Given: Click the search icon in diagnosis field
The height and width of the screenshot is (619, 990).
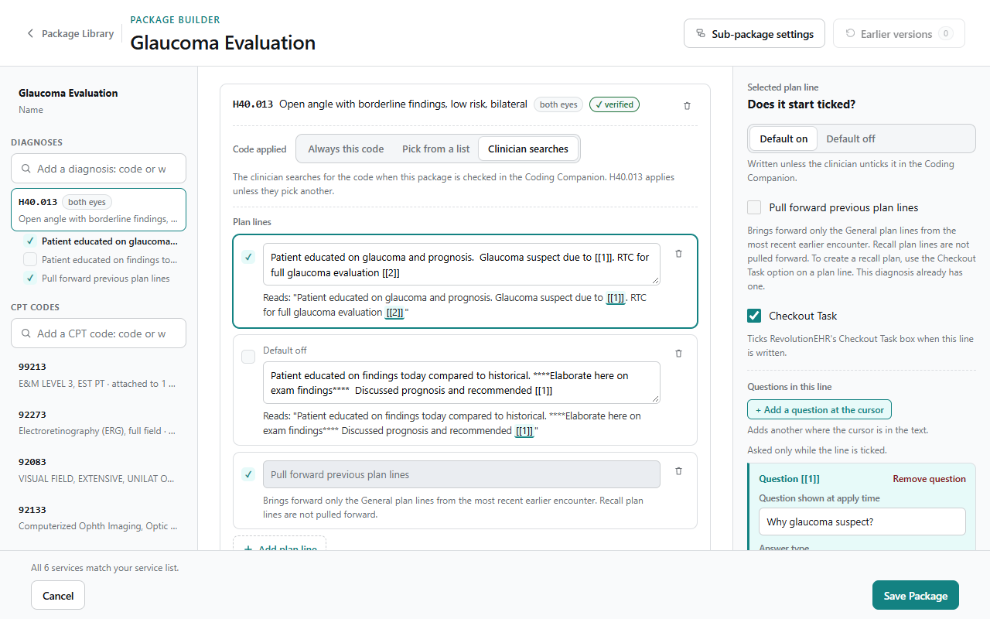Looking at the screenshot, I should click(26, 169).
